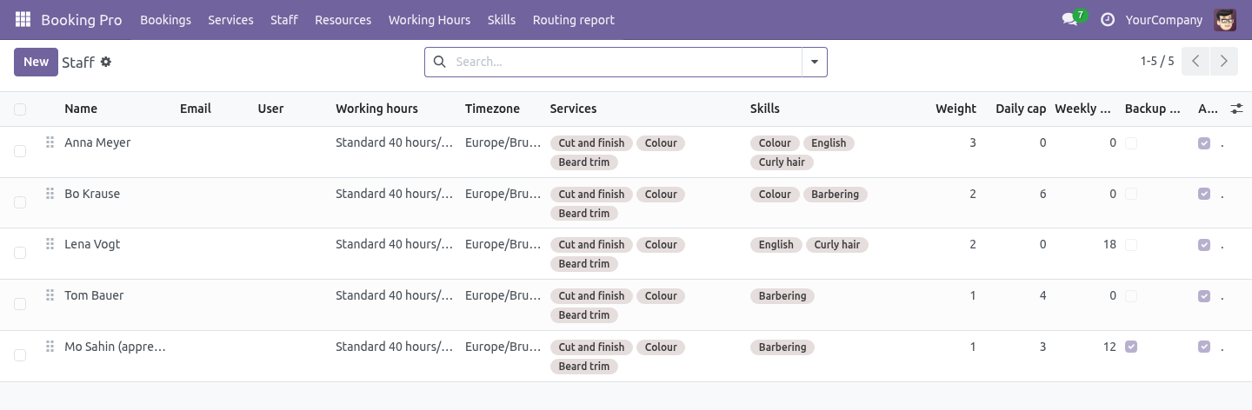Screen dimensions: 1252x410
Task: Sort by Timezone column header
Action: (x=492, y=109)
